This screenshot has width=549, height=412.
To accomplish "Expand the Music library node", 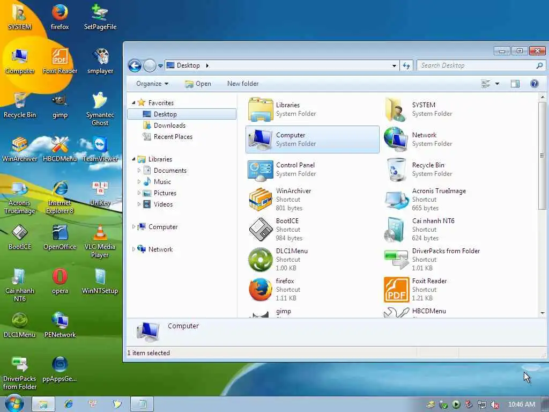I will (139, 182).
